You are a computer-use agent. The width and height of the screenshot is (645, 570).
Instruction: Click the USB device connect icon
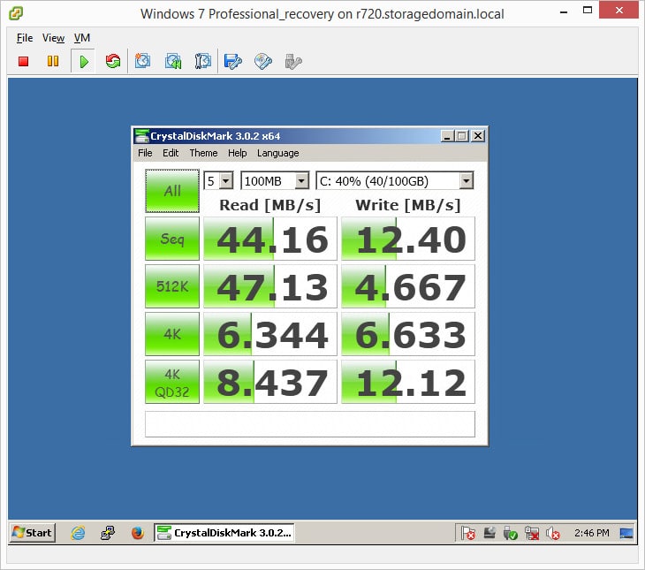[x=292, y=62]
